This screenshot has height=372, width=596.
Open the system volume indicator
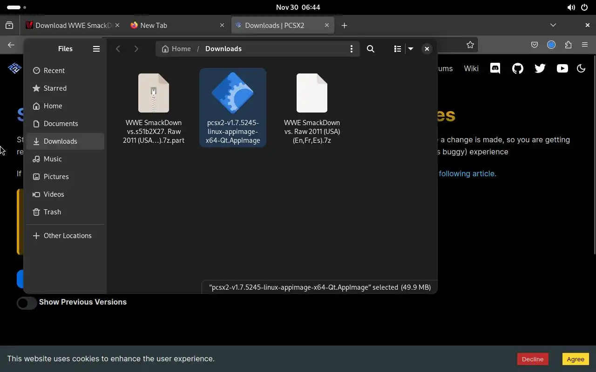click(x=571, y=7)
